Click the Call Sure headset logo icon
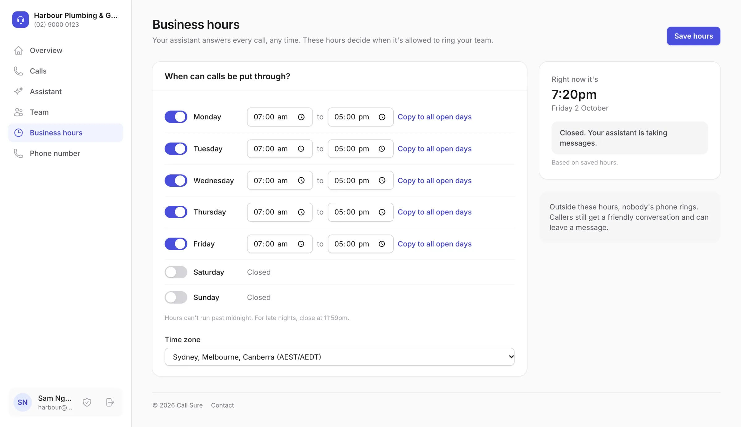Screen dimensions: 741x427 (x=20, y=19)
